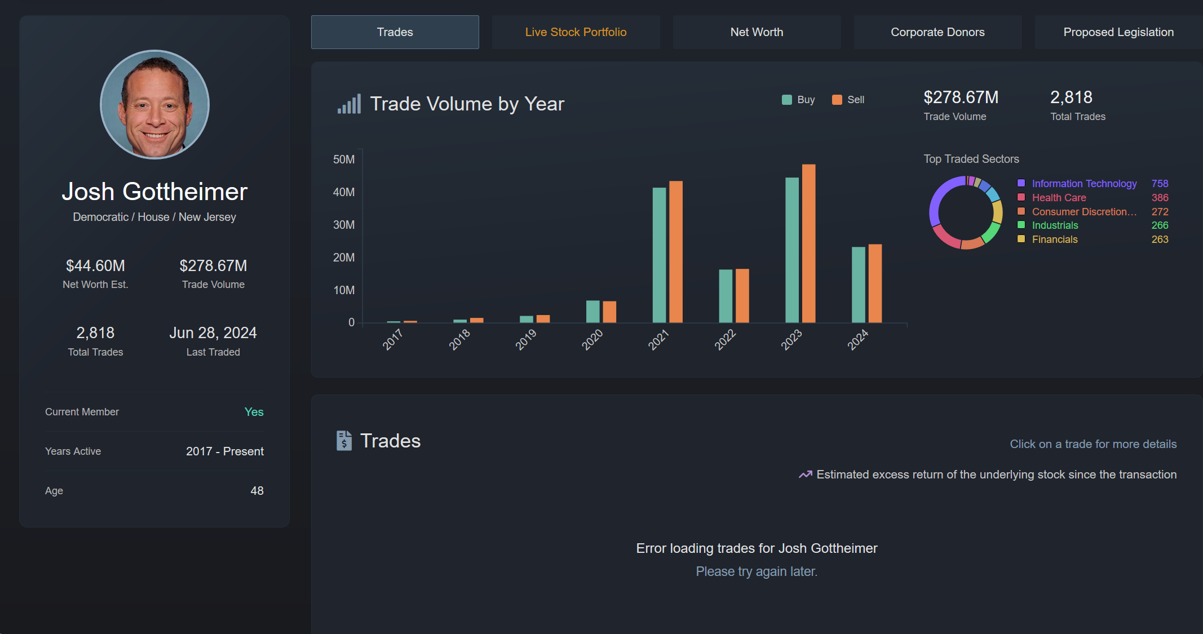Screen dimensions: 1203x634
Task: Click the 758 Information Technology count
Action: (x=1160, y=184)
